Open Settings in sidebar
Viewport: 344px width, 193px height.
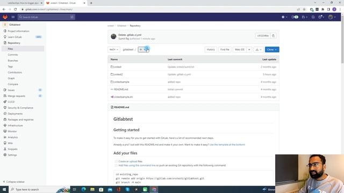(12, 155)
